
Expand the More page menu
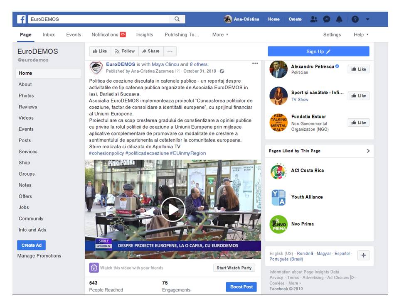pos(220,34)
